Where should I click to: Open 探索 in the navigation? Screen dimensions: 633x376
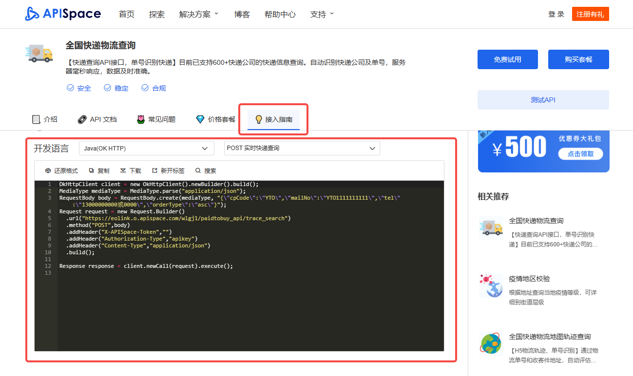(x=157, y=14)
